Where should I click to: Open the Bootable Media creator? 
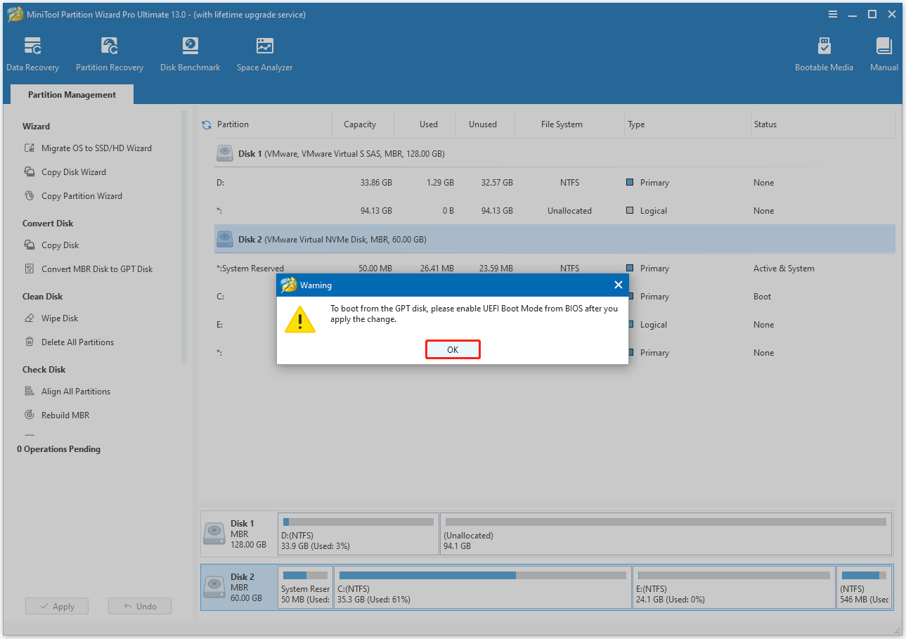823,53
